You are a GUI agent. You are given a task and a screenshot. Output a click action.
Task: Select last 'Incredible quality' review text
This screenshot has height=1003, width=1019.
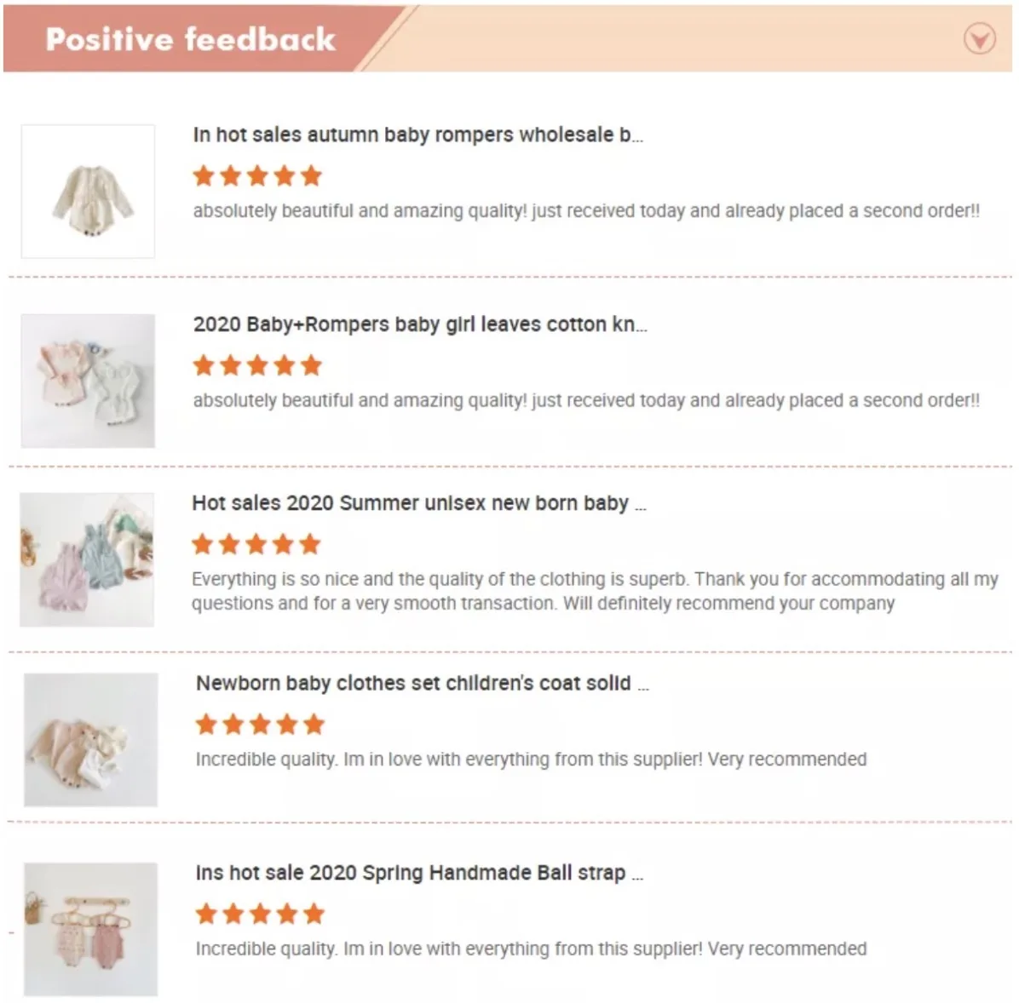click(x=531, y=949)
